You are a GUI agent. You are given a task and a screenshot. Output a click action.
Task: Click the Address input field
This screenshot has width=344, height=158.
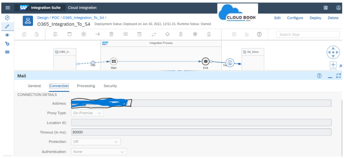click(x=201, y=103)
